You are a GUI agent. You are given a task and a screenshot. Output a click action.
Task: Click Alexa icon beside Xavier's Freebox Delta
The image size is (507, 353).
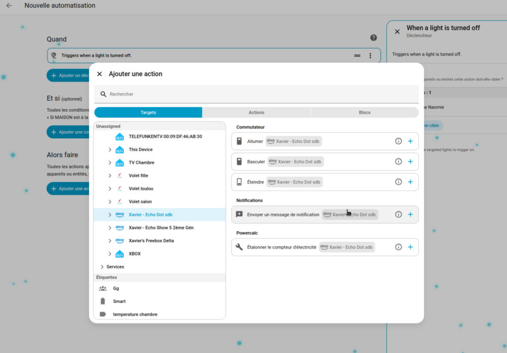[x=120, y=240]
